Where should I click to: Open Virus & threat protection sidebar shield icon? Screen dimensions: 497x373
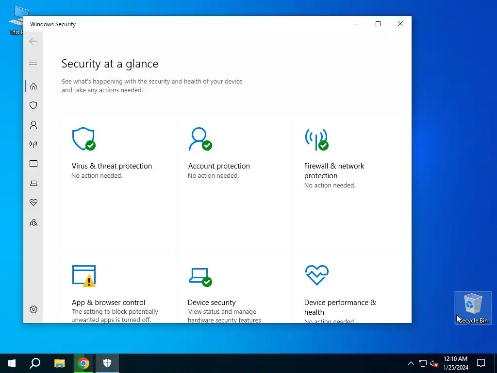click(x=33, y=105)
